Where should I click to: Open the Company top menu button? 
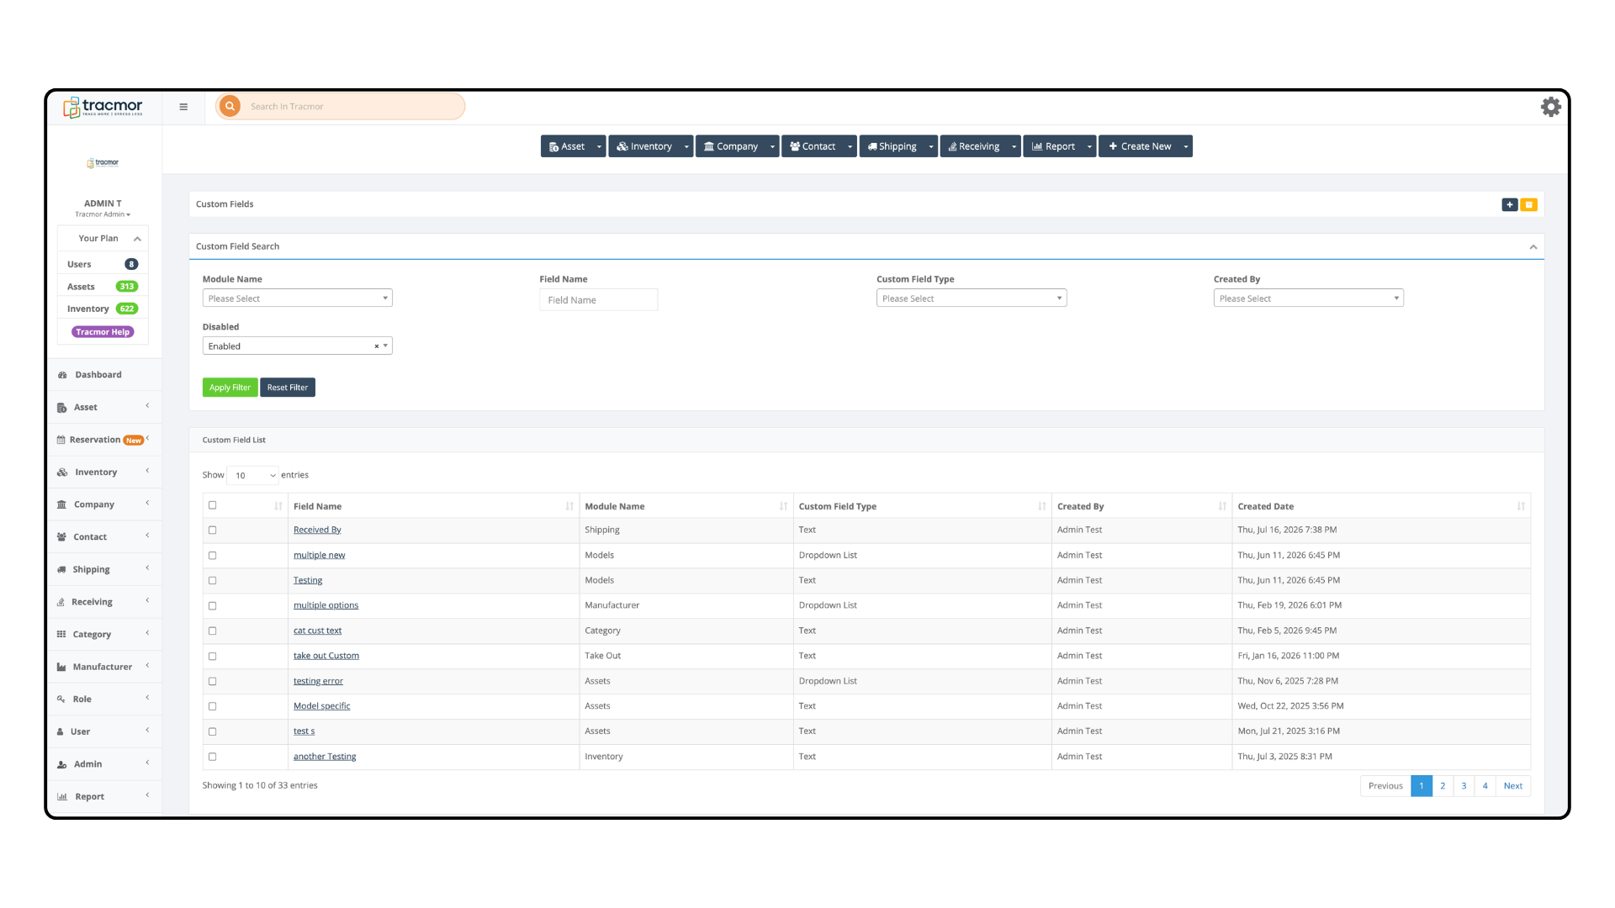(x=731, y=146)
